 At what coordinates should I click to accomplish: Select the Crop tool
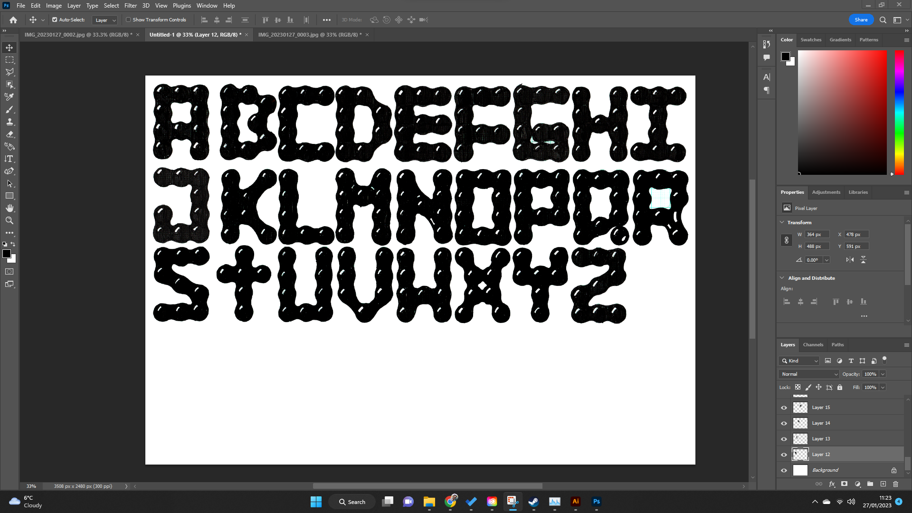[x=9, y=85]
